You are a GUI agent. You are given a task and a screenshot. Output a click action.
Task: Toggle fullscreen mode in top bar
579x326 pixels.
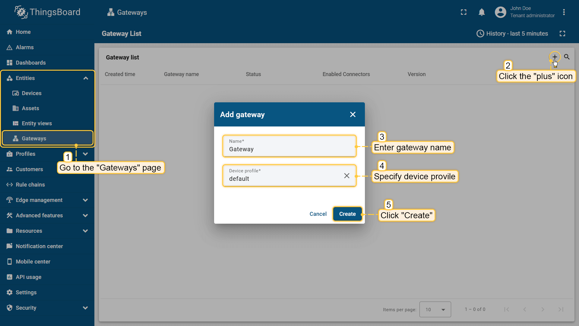464,12
